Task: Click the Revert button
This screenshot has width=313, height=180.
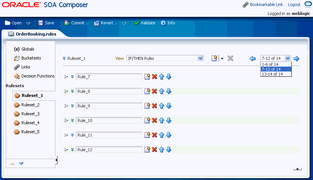Action: (106, 23)
